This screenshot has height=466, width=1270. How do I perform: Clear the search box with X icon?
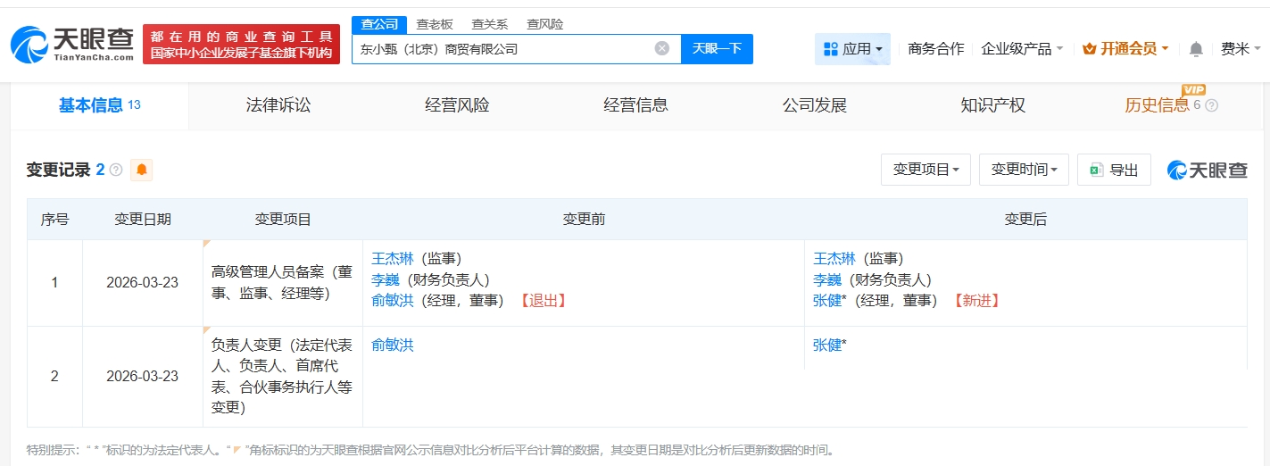click(661, 48)
